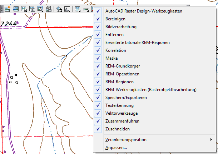Click the New Image icon with orange star
Screen dimensions: 218x154
tap(8, 9)
